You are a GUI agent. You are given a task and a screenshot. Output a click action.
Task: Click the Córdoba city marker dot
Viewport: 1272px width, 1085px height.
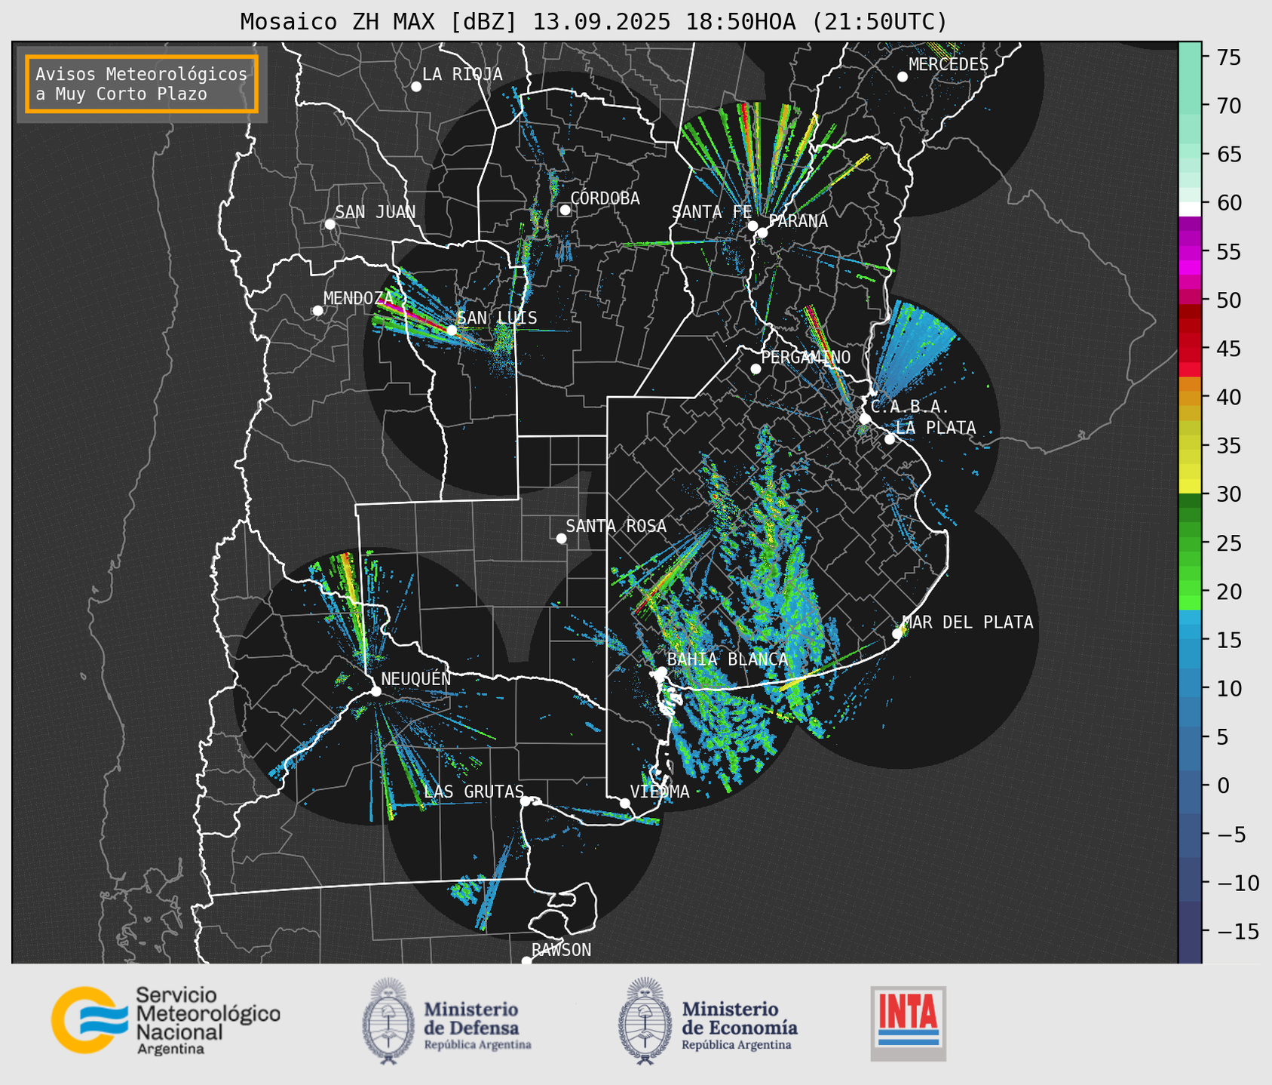point(565,210)
